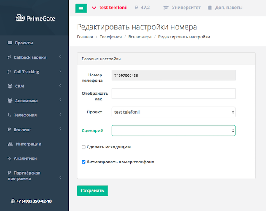Open the Аналитика sidebar menu
Screen dimensions: 266x211
(26, 101)
